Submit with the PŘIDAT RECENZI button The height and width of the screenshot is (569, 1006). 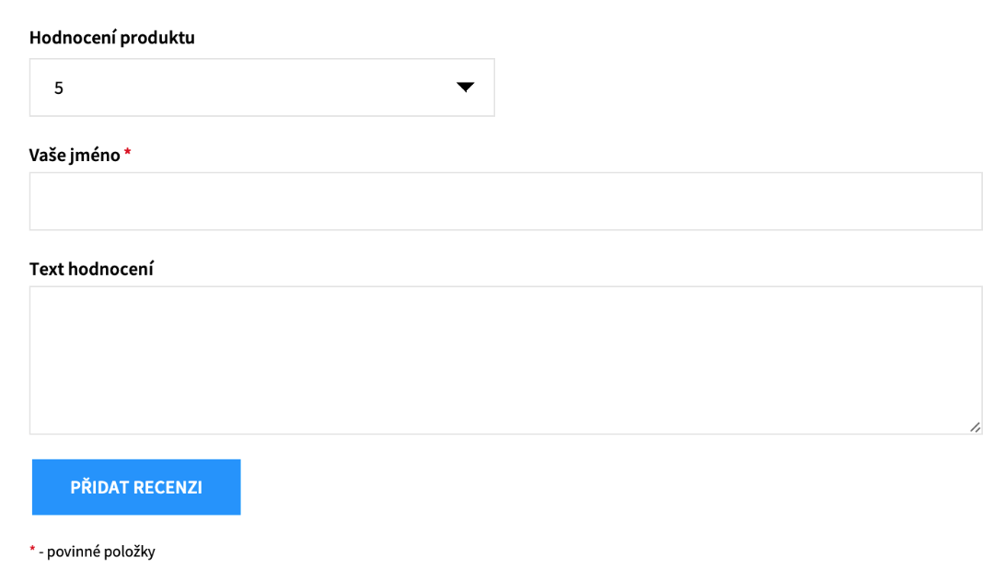(136, 487)
